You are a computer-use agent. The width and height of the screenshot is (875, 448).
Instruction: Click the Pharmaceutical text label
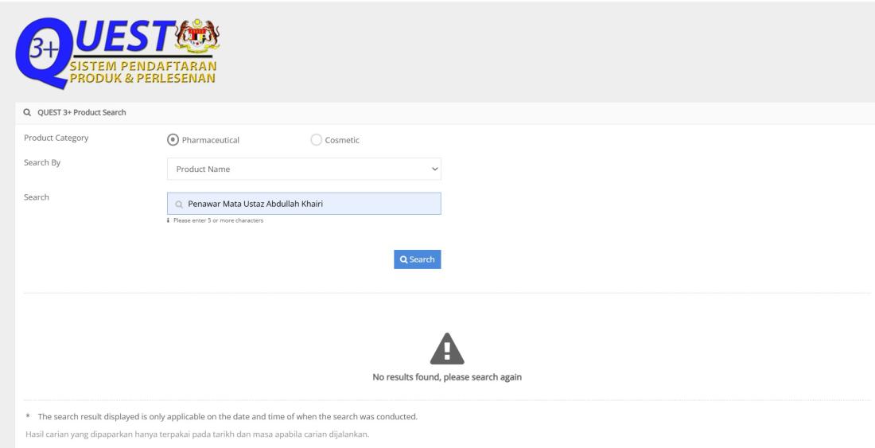pos(211,140)
